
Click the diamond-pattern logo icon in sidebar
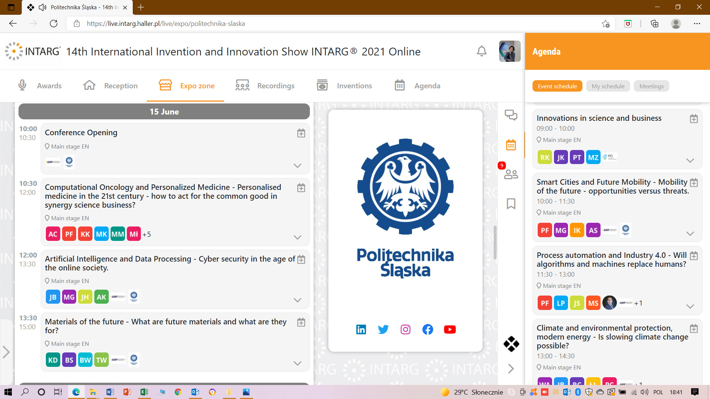click(511, 344)
